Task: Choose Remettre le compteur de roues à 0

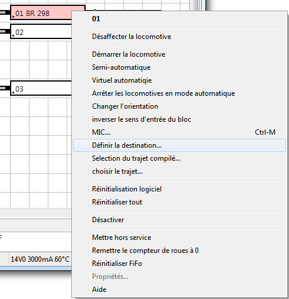Action: [x=179, y=251]
